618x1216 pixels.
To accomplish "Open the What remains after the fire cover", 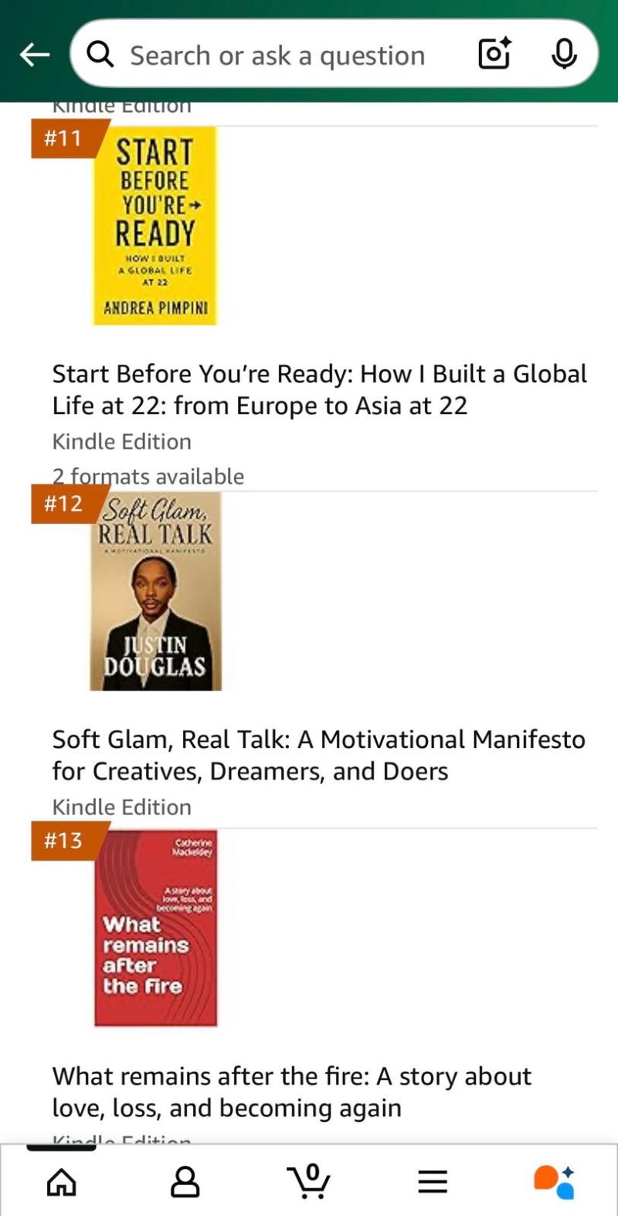I will tap(156, 928).
